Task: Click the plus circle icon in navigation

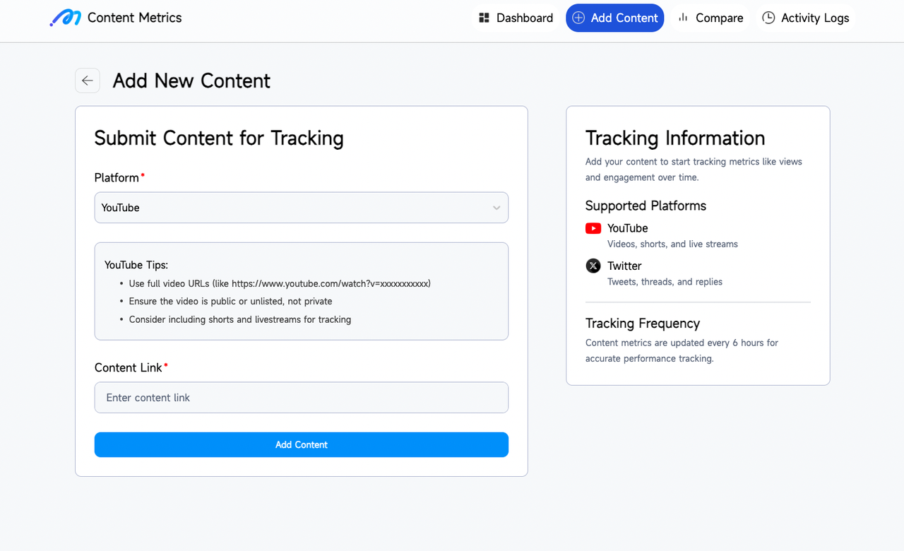Action: click(x=578, y=18)
